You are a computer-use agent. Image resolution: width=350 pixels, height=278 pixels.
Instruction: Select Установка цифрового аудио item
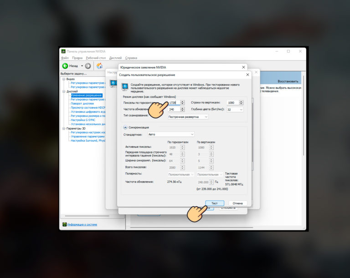coord(88,112)
